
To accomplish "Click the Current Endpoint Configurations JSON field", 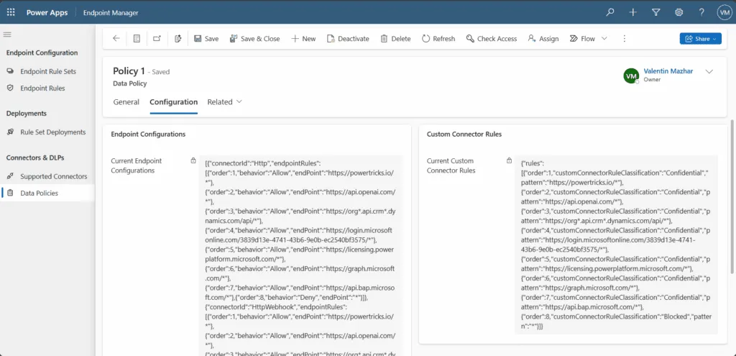I will pyautogui.click(x=301, y=255).
